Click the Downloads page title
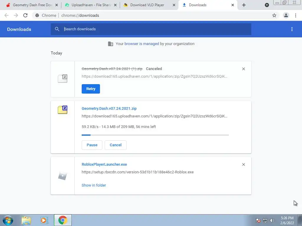 (x=19, y=29)
